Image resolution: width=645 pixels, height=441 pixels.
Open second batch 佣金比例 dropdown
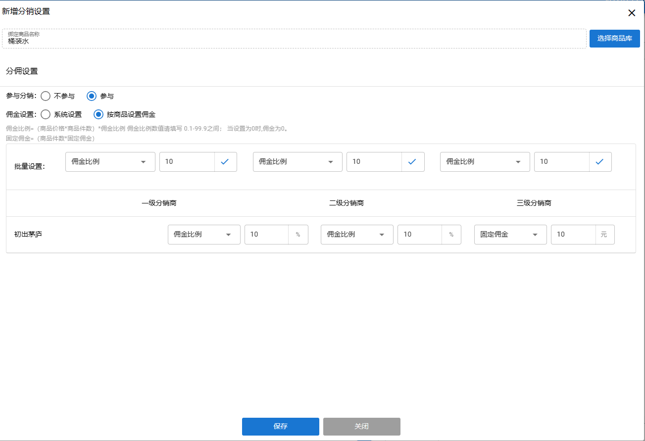click(298, 162)
